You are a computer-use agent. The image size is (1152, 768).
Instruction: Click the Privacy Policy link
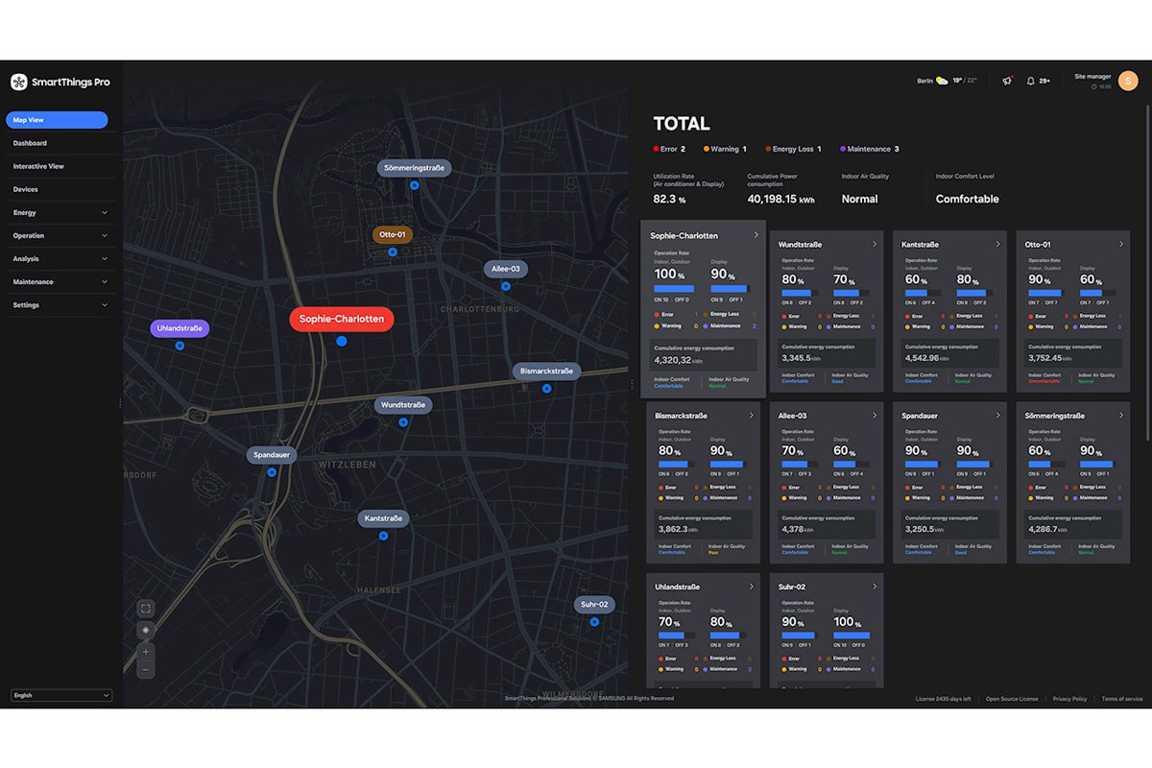tap(1069, 699)
